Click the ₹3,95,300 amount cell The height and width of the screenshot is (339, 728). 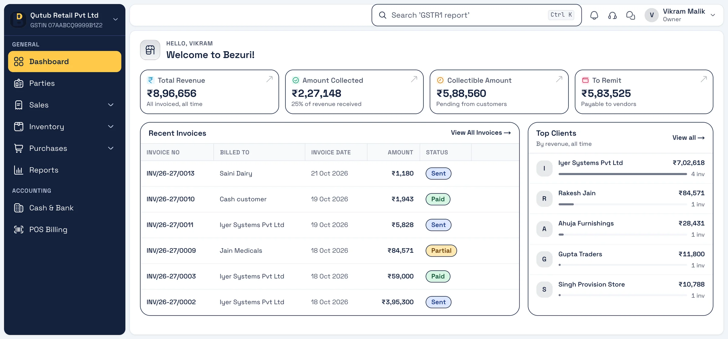pyautogui.click(x=397, y=302)
